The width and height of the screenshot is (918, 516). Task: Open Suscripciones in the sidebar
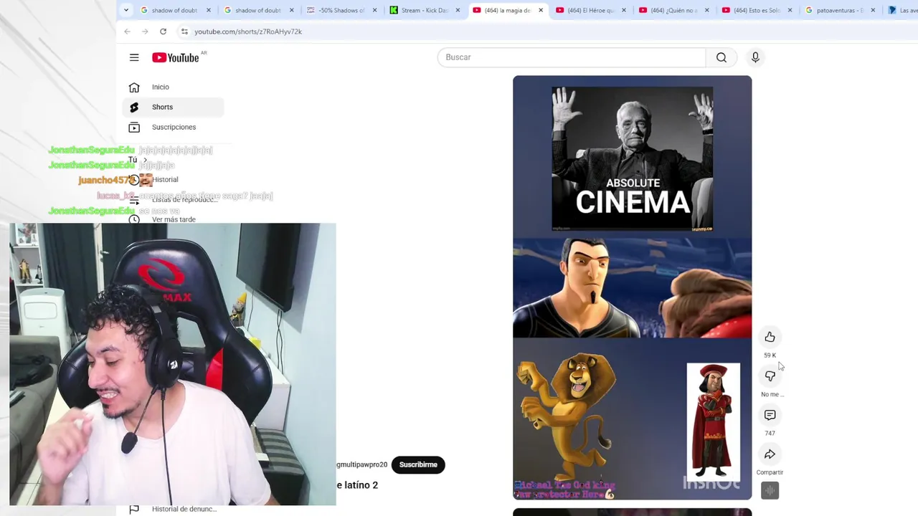tap(173, 127)
